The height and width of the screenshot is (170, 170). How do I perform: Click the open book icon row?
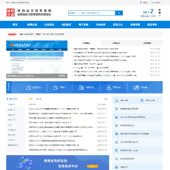coord(137,167)
